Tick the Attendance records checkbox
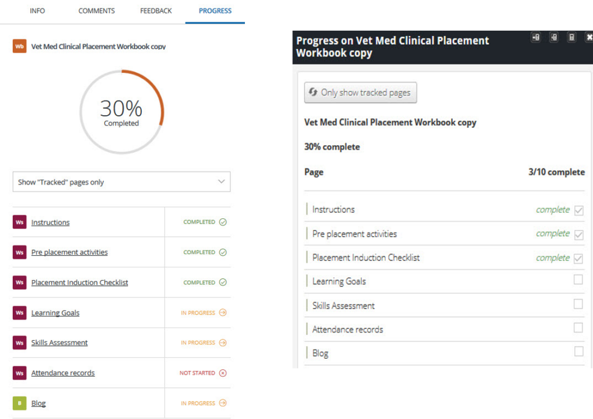Image resolution: width=593 pixels, height=419 pixels. [x=578, y=328]
